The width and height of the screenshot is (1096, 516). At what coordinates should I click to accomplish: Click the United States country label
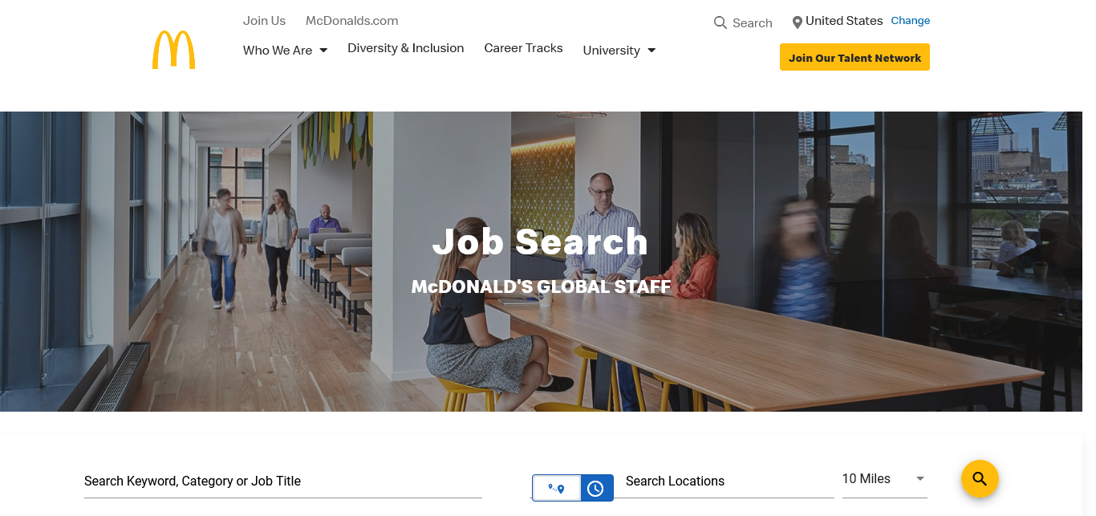(844, 21)
